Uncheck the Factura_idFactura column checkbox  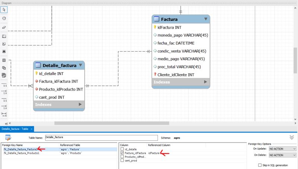[x=122, y=153]
